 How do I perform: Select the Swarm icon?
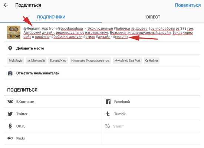click(108, 126)
